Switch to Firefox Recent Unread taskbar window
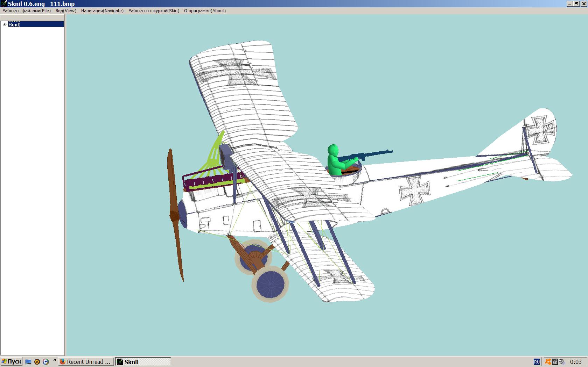588x367 pixels. point(86,362)
